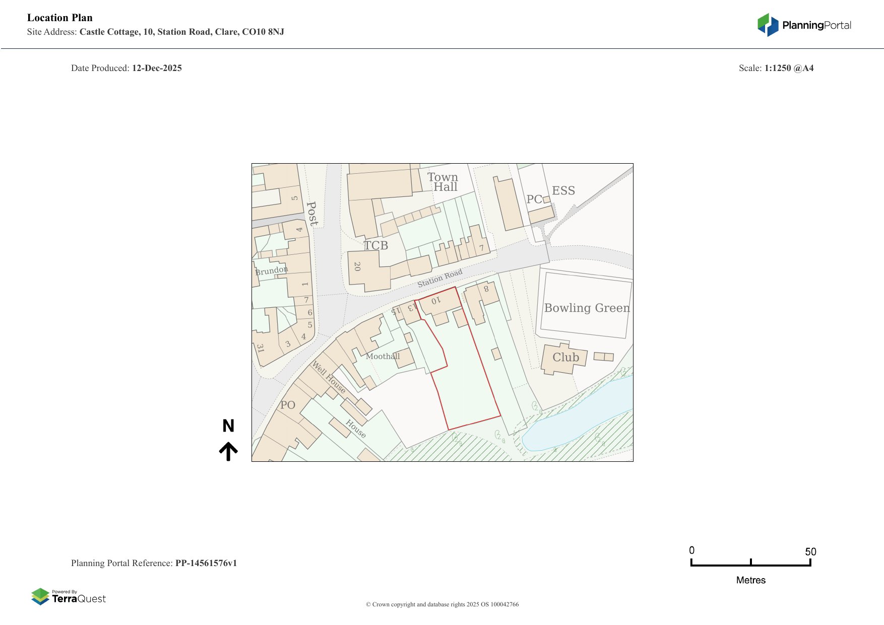Click the TCB map label
The height and width of the screenshot is (625, 884).
376,245
